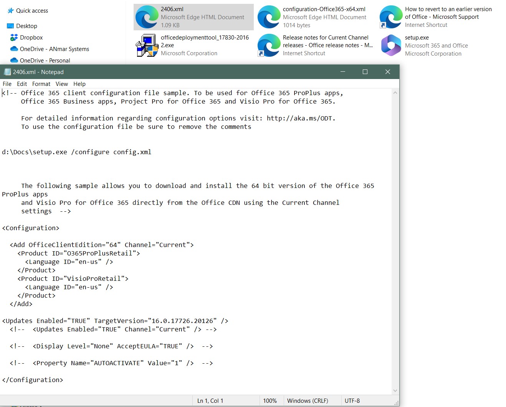Open the View menu in Notepad
The height and width of the screenshot is (407, 506).
coord(61,84)
